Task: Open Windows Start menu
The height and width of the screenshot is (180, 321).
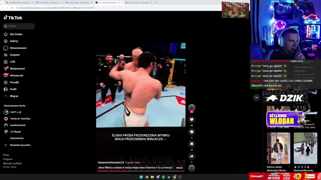Action: pyautogui.click(x=141, y=177)
